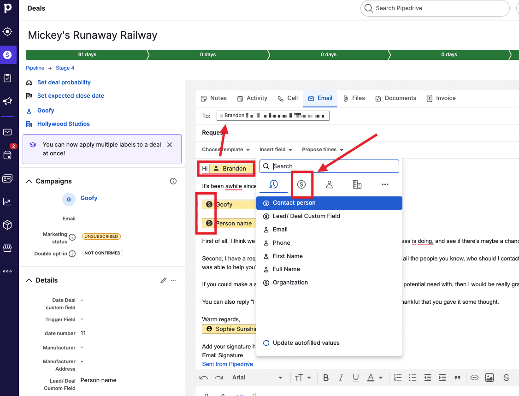Open the Deals dollar icon in sidebar
Image resolution: width=519 pixels, height=396 pixels.
click(x=7, y=55)
